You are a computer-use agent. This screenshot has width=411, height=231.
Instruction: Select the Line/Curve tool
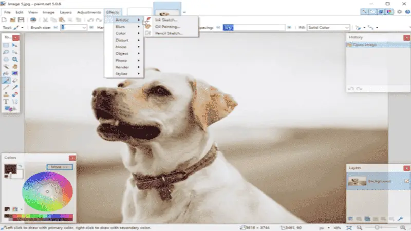[15, 102]
